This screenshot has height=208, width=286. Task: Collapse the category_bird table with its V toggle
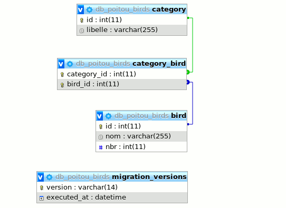(x=61, y=64)
